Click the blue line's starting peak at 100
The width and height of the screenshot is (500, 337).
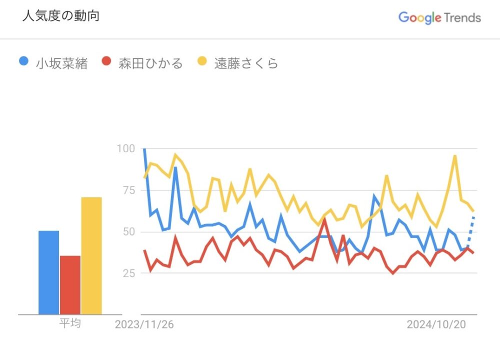click(x=144, y=149)
